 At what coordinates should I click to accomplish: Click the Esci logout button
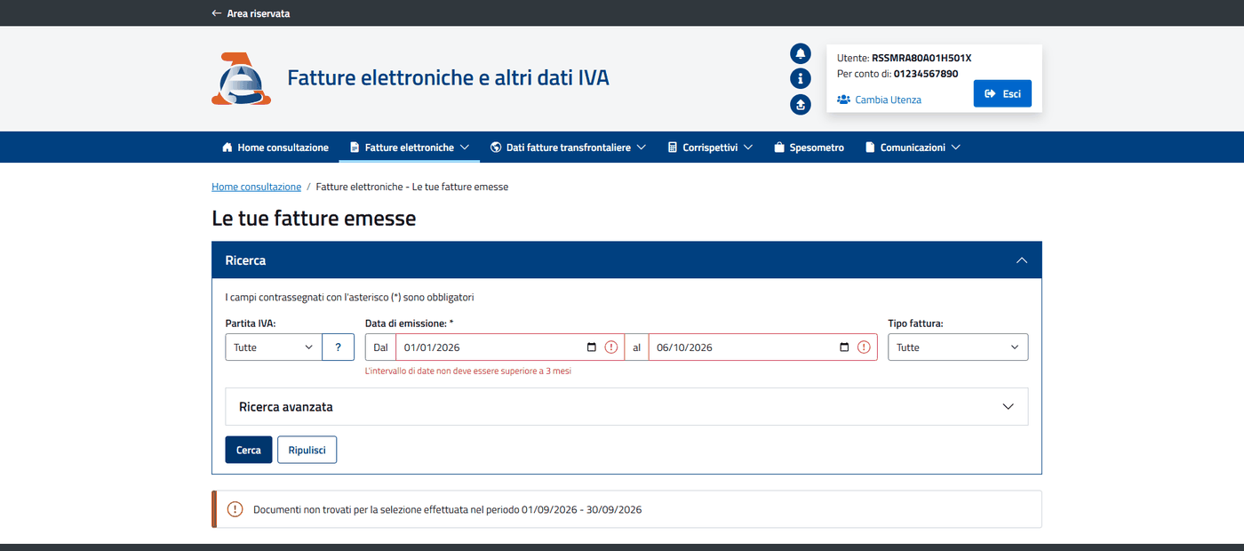tap(1002, 93)
